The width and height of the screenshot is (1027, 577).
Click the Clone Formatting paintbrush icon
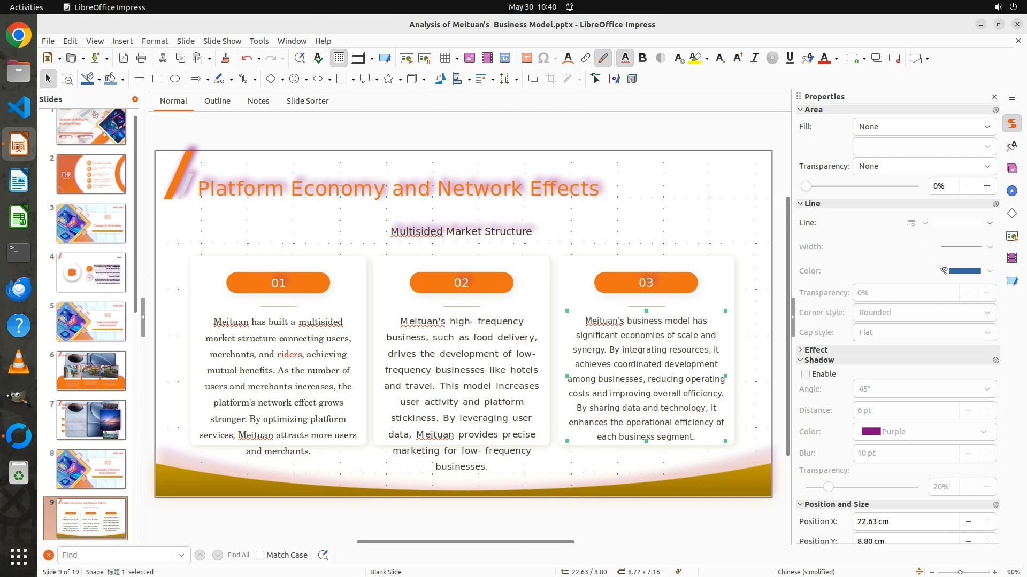coord(225,58)
